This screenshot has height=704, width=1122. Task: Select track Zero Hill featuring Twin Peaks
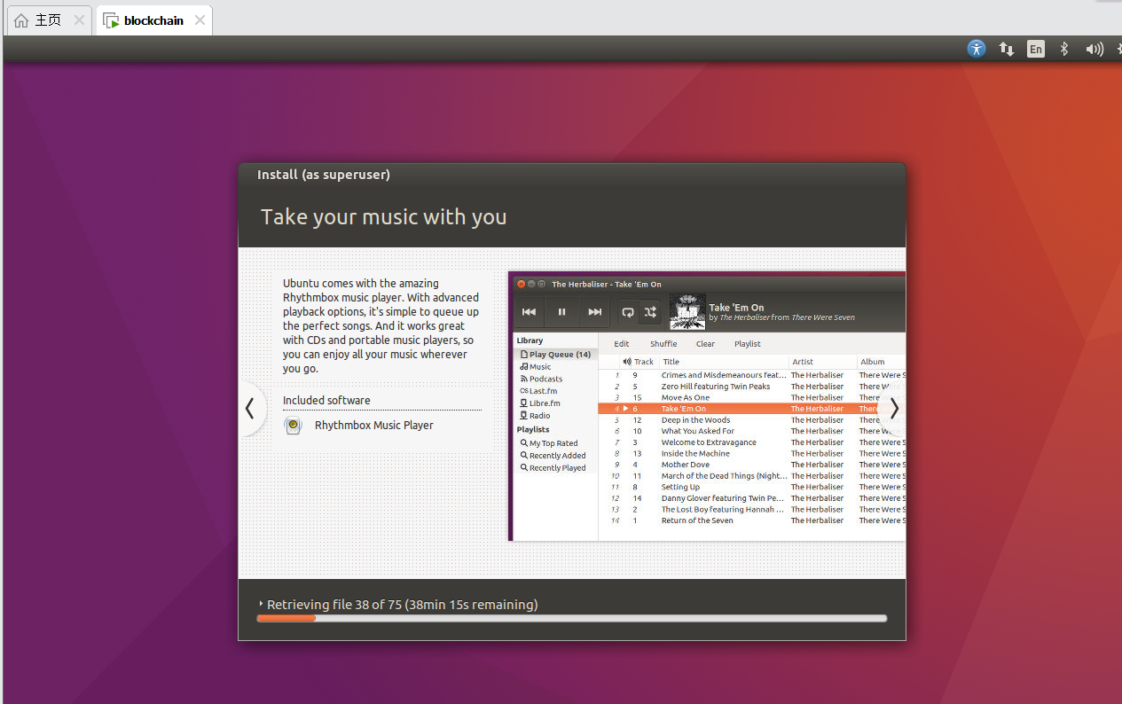click(x=752, y=387)
